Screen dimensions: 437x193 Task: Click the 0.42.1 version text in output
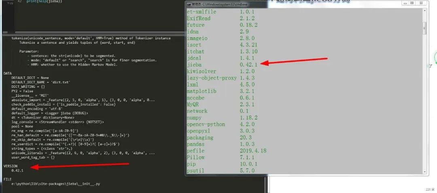point(17,170)
